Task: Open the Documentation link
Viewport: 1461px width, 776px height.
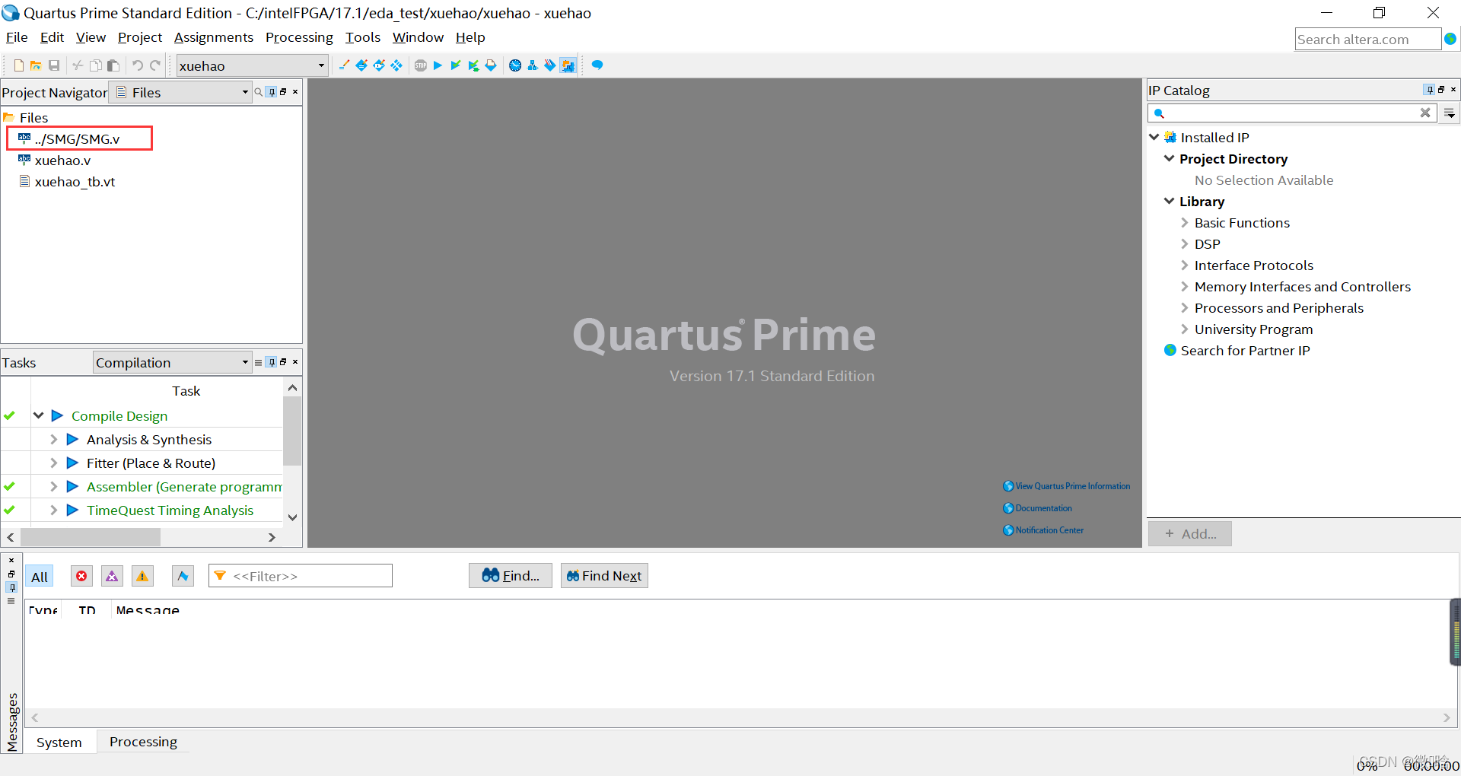Action: pyautogui.click(x=1037, y=508)
